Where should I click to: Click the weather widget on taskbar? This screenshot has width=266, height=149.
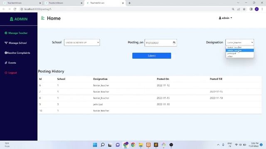[7, 145]
